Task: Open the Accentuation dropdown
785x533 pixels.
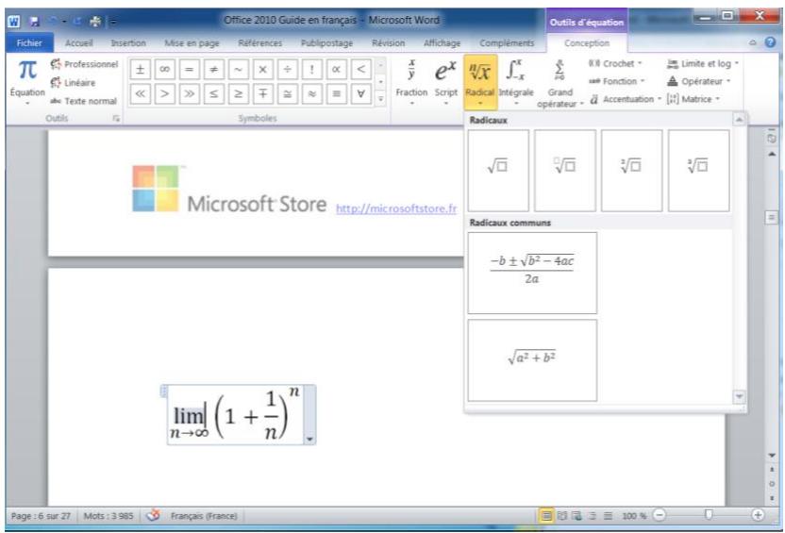Action: (x=625, y=99)
